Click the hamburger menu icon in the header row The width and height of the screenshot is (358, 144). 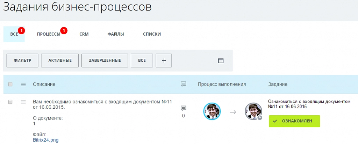(x=23, y=84)
